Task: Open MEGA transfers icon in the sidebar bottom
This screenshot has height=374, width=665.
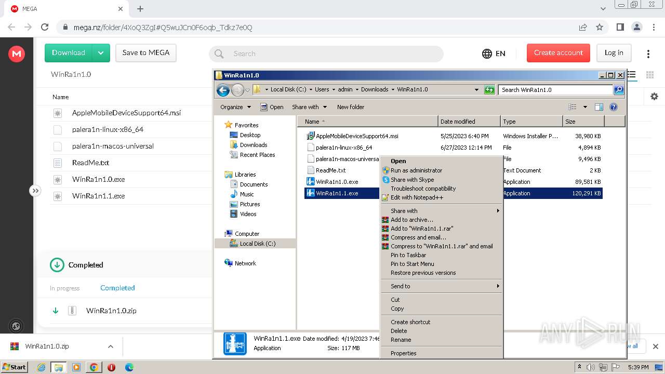Action: 16,326
